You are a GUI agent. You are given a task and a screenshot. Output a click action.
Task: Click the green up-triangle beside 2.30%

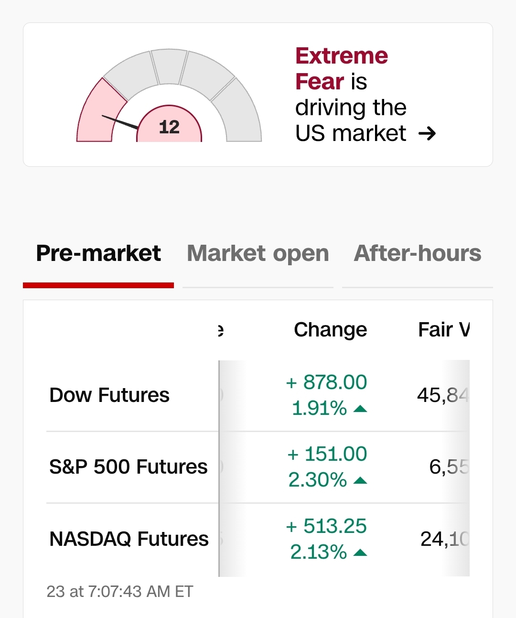[x=360, y=480]
